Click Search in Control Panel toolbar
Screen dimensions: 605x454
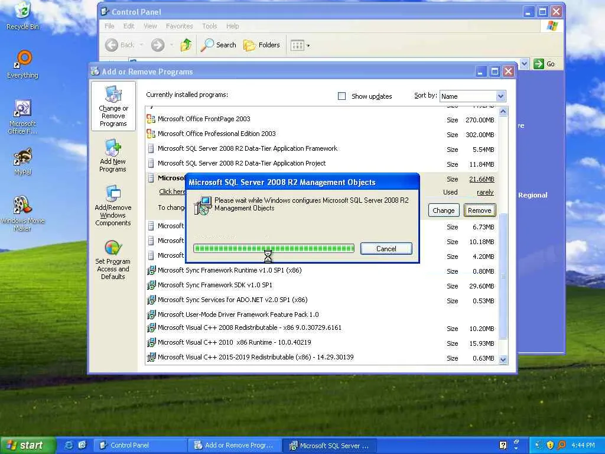[x=219, y=45]
